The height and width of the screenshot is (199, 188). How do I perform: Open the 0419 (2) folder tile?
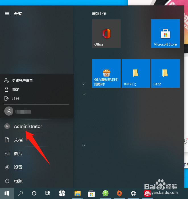pyautogui.click(x=136, y=73)
